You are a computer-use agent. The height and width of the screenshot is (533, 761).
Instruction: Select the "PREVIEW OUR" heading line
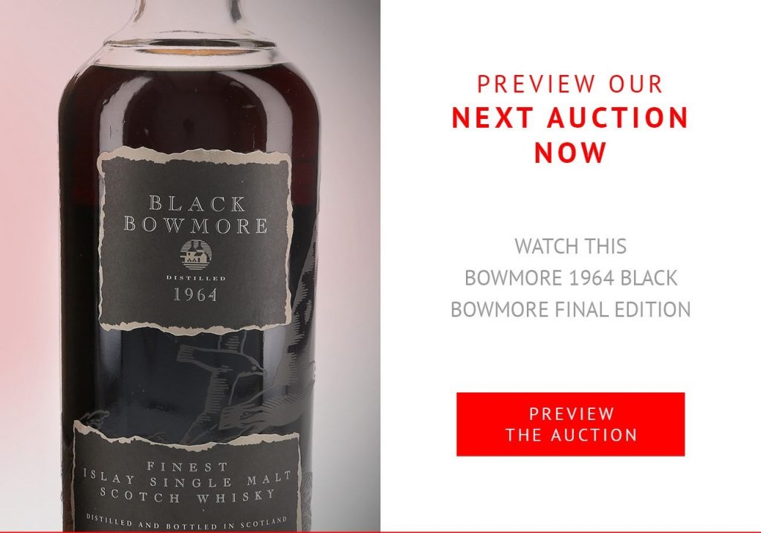pyautogui.click(x=570, y=84)
